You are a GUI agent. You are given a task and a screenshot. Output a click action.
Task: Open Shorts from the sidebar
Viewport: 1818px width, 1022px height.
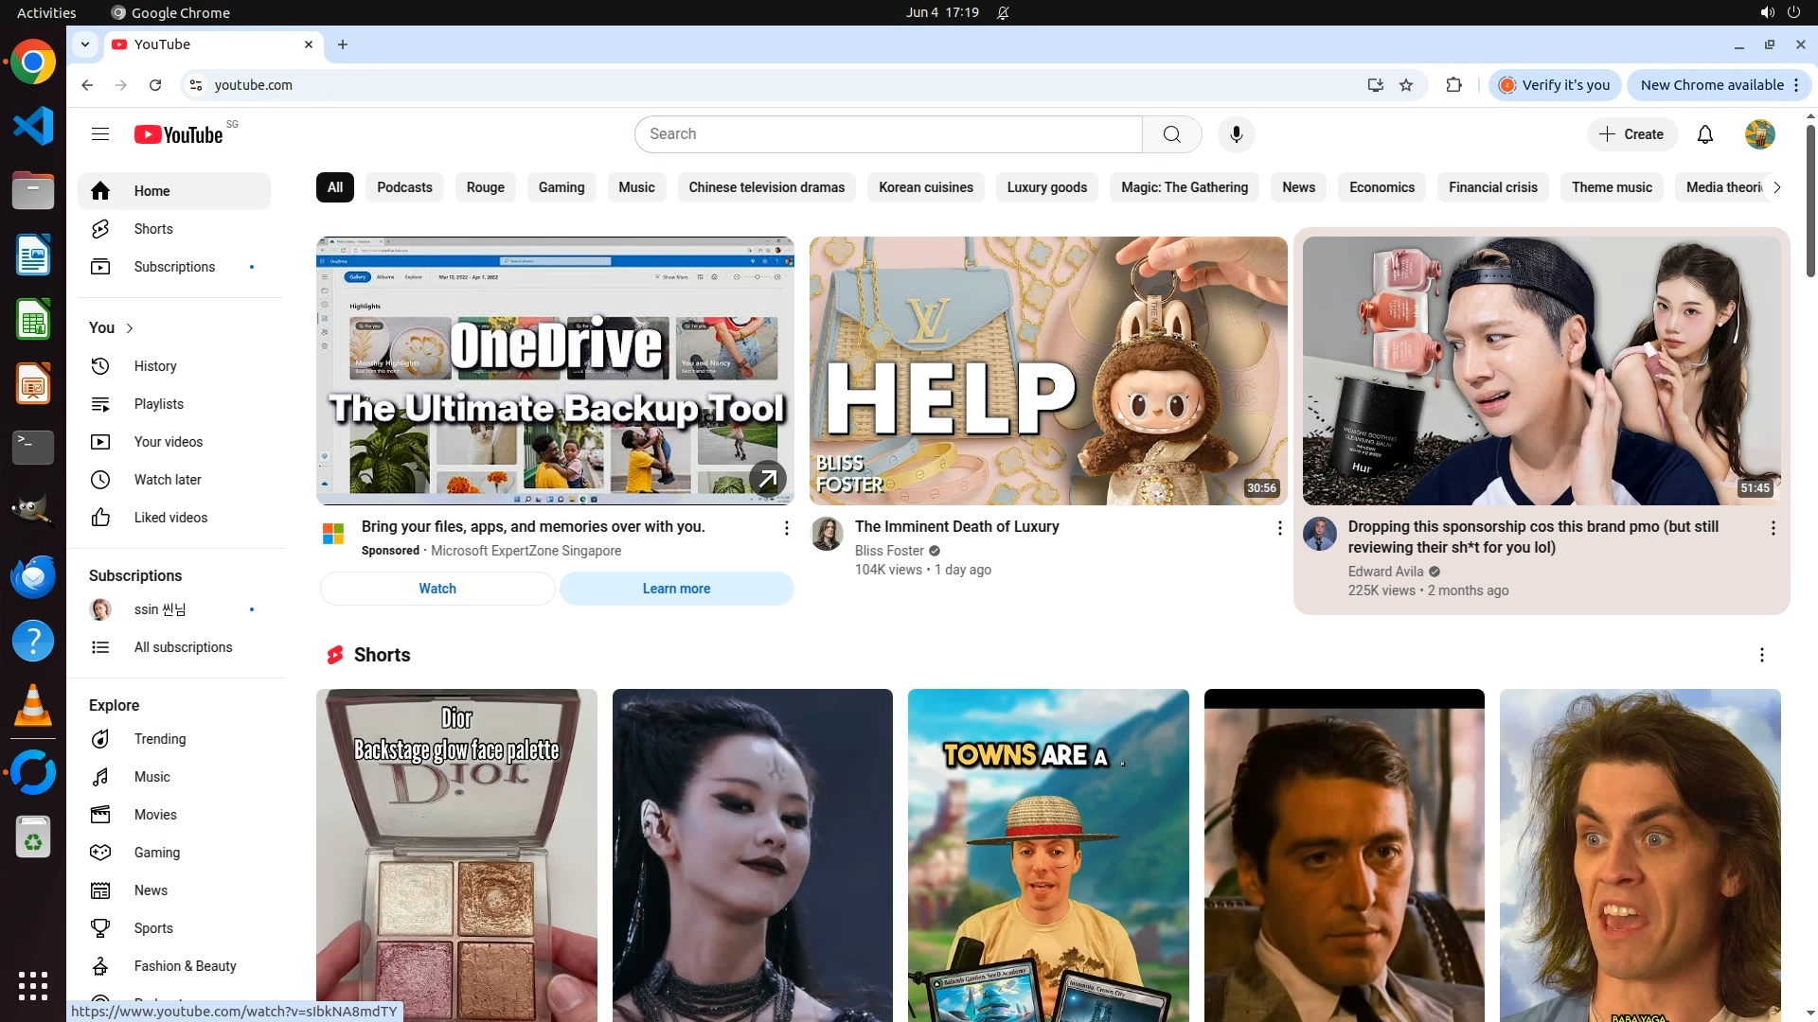[152, 229]
